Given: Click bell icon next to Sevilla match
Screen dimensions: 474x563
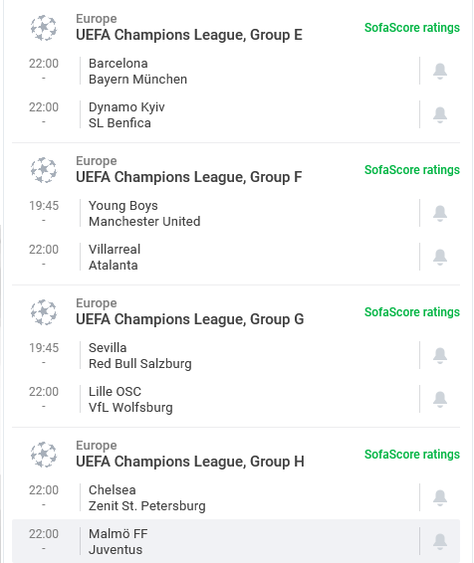Looking at the screenshot, I should coord(440,355).
